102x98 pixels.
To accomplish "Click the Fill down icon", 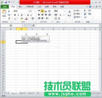I will (85, 14).
